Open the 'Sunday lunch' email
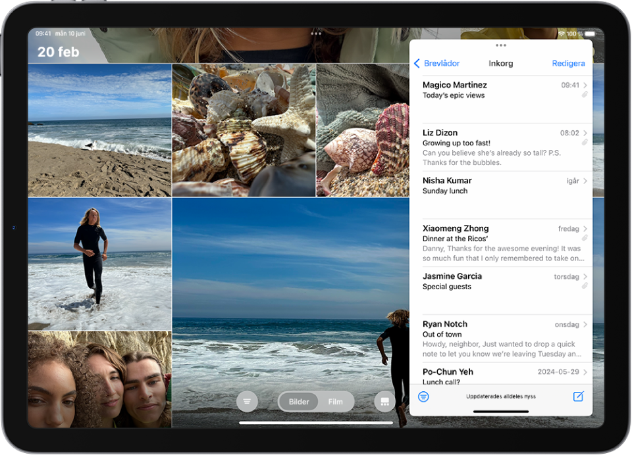Viewport: 632px width, 455px height. pos(501,195)
